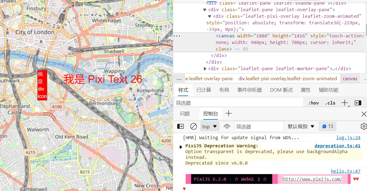
Task: Switch to the 问题 drawer tab
Action: tap(185, 114)
